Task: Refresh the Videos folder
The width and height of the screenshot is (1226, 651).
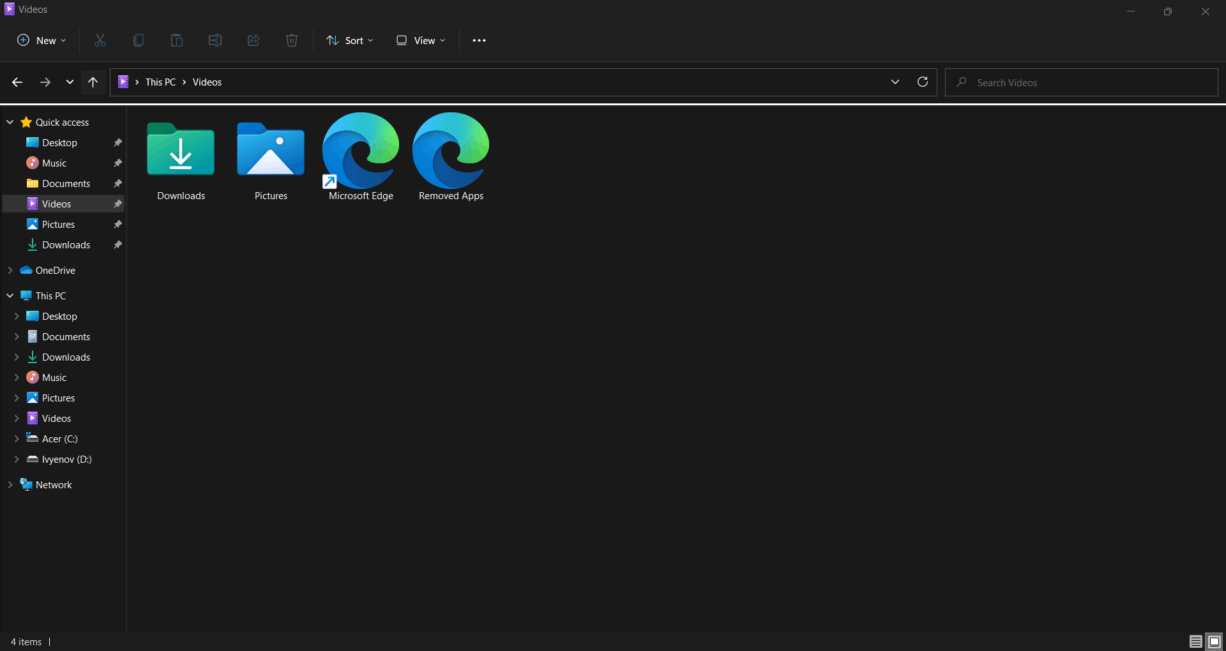Action: pos(923,82)
